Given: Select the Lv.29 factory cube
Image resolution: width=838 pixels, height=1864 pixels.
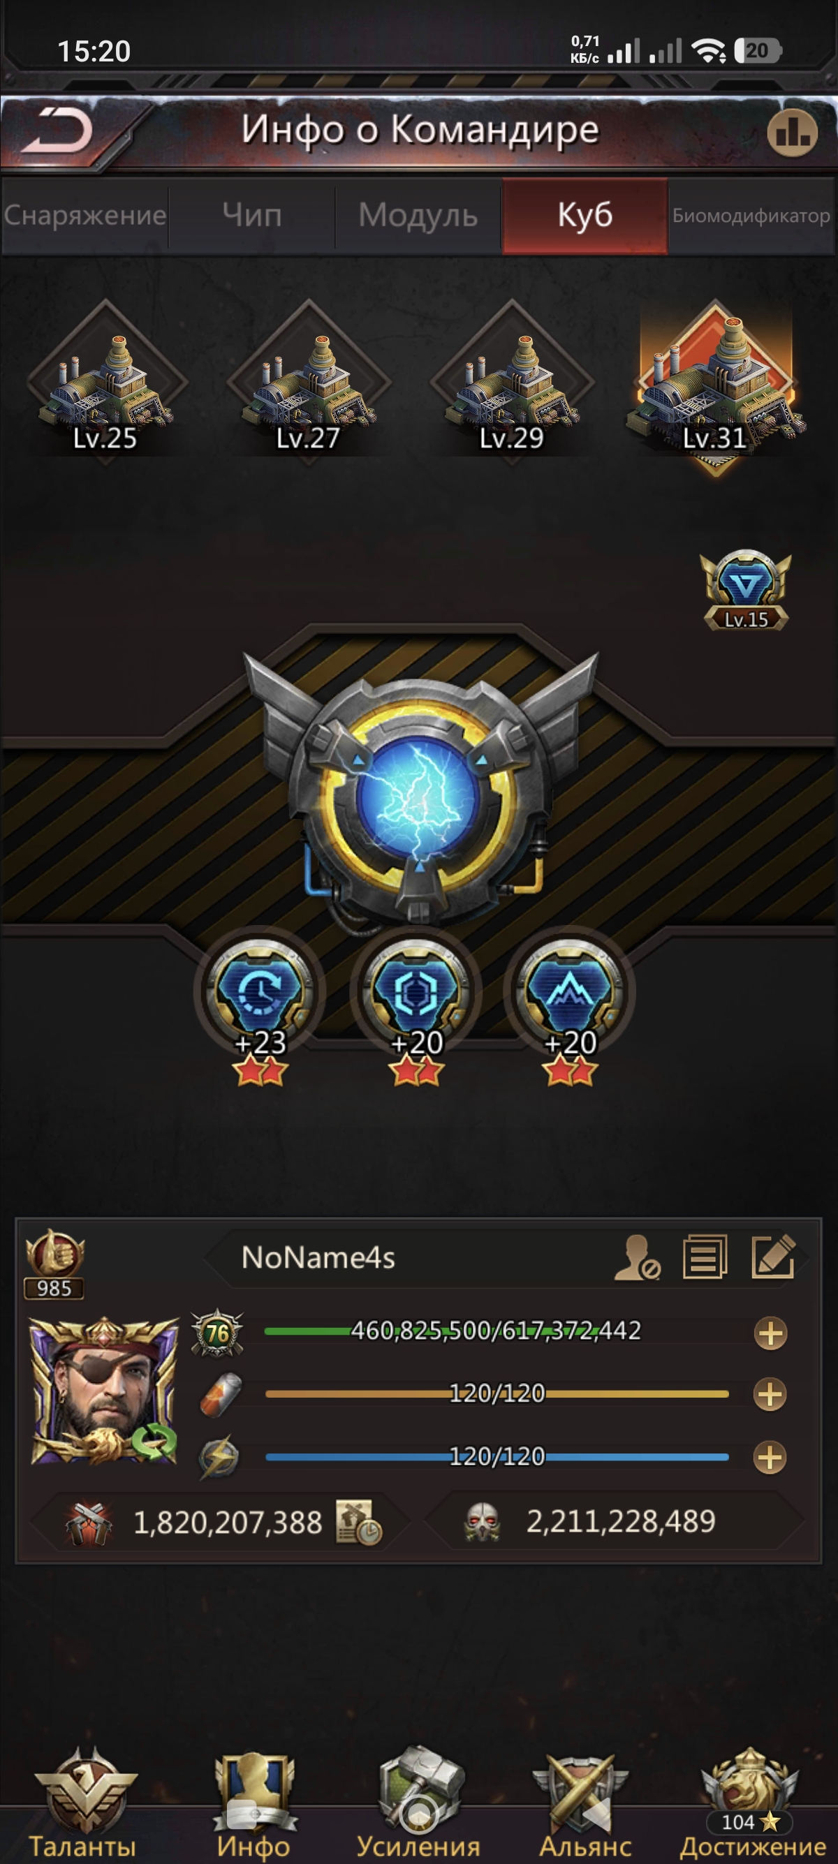Looking at the screenshot, I should (x=512, y=383).
